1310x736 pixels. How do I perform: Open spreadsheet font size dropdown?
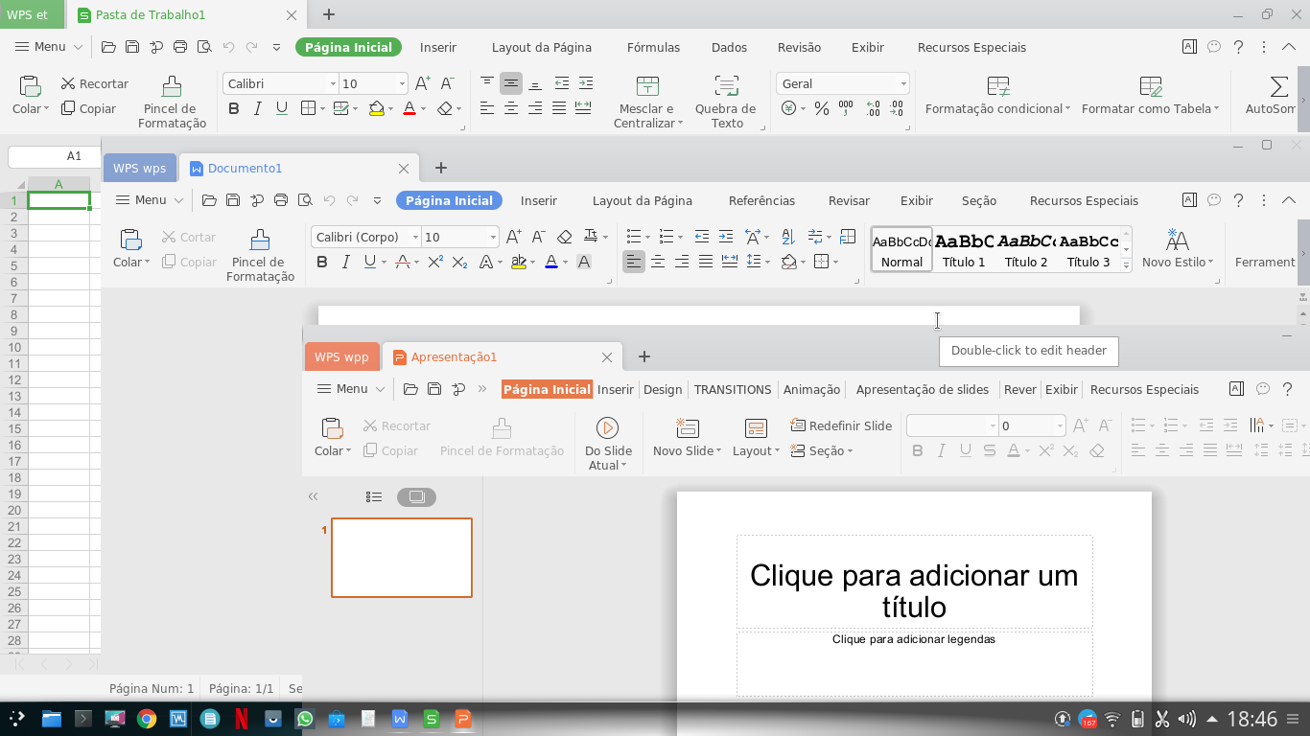pos(402,83)
